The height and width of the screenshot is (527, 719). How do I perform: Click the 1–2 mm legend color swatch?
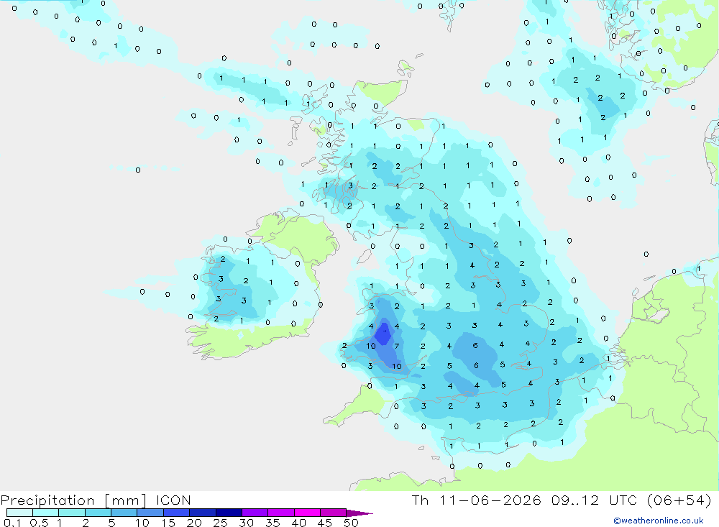tap(72, 513)
